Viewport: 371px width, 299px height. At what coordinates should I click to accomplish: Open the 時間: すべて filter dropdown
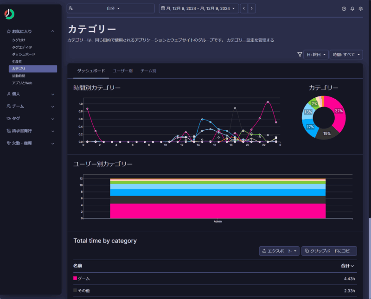click(346, 54)
